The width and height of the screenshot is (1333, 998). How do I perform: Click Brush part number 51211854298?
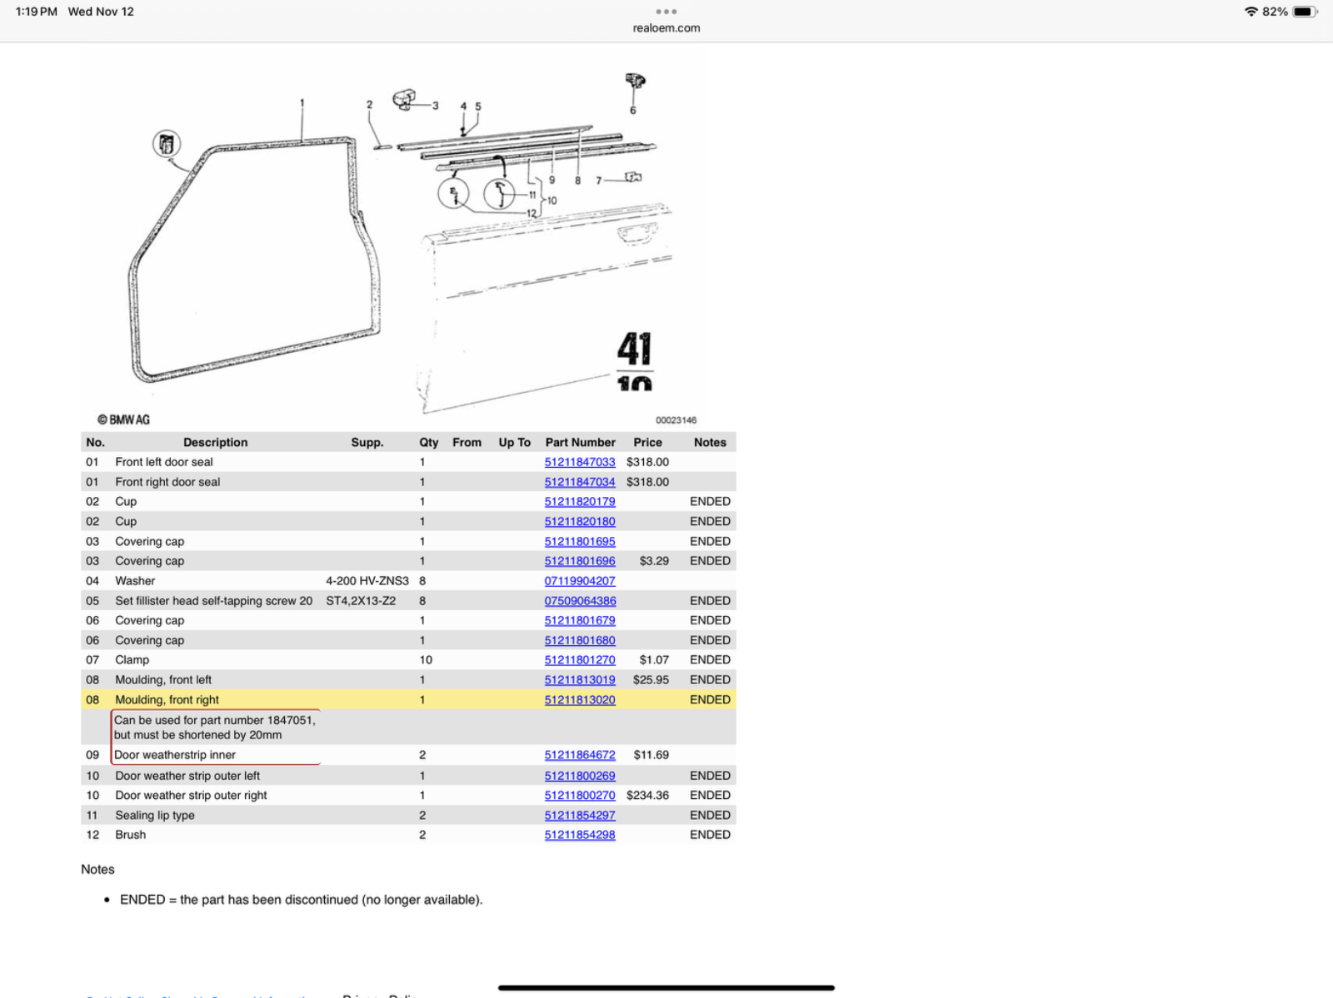(580, 835)
